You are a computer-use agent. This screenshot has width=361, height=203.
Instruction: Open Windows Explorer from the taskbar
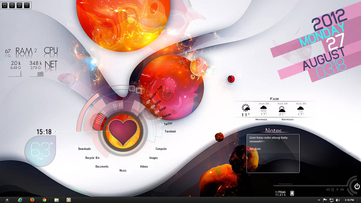[x=56, y=200]
